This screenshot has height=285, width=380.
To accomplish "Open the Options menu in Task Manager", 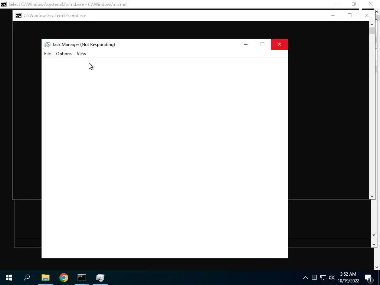I will [x=64, y=54].
